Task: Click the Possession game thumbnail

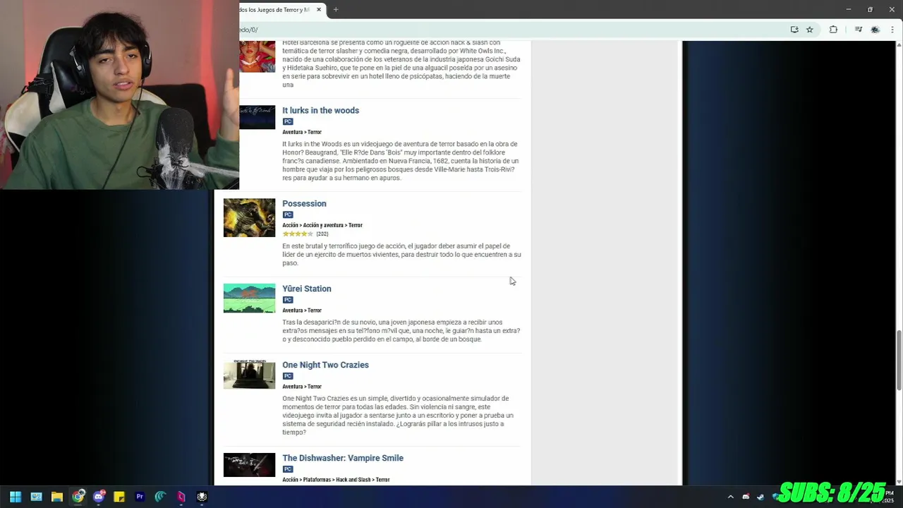Action: coord(249,218)
